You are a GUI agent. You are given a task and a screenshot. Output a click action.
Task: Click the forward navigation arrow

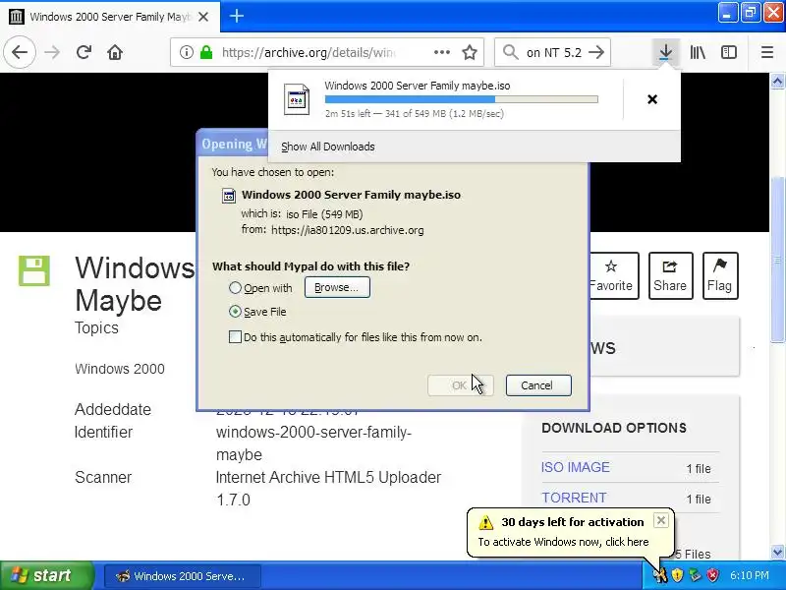click(x=52, y=52)
